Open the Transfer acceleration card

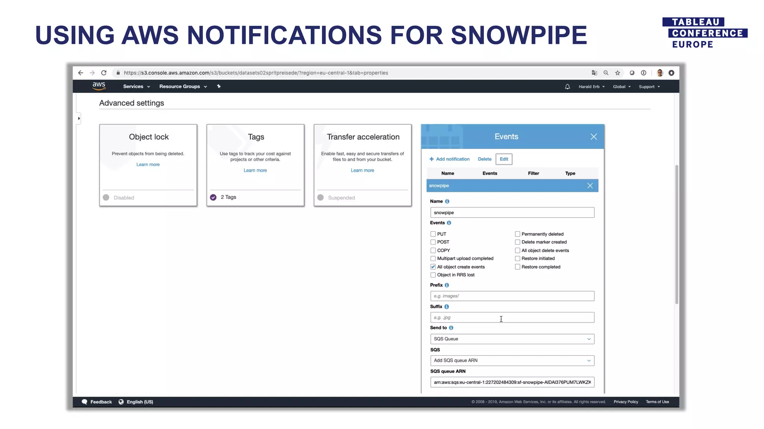click(x=363, y=165)
